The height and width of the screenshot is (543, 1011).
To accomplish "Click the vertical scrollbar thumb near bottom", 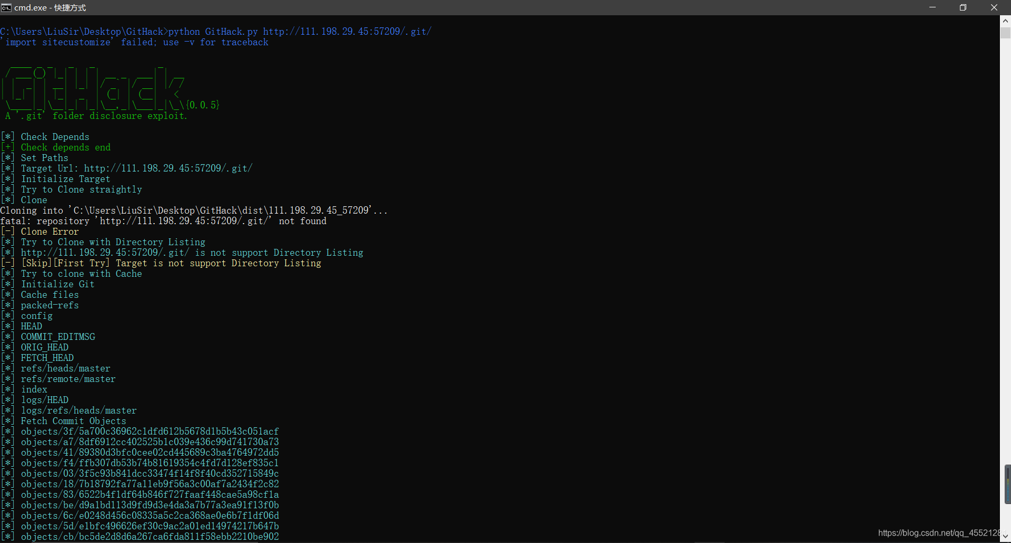I will [x=1007, y=484].
